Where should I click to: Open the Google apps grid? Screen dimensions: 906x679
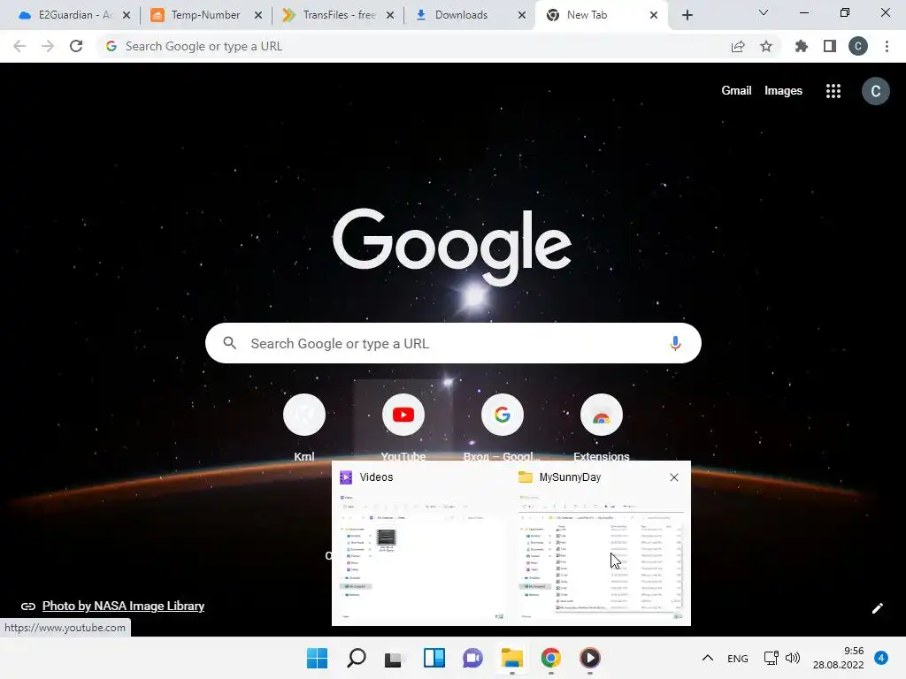point(833,91)
